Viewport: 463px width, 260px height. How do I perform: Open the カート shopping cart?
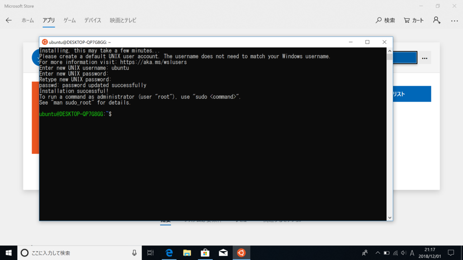pyautogui.click(x=414, y=20)
